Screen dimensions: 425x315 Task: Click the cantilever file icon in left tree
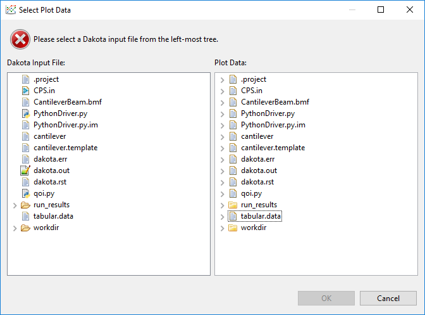[25, 136]
